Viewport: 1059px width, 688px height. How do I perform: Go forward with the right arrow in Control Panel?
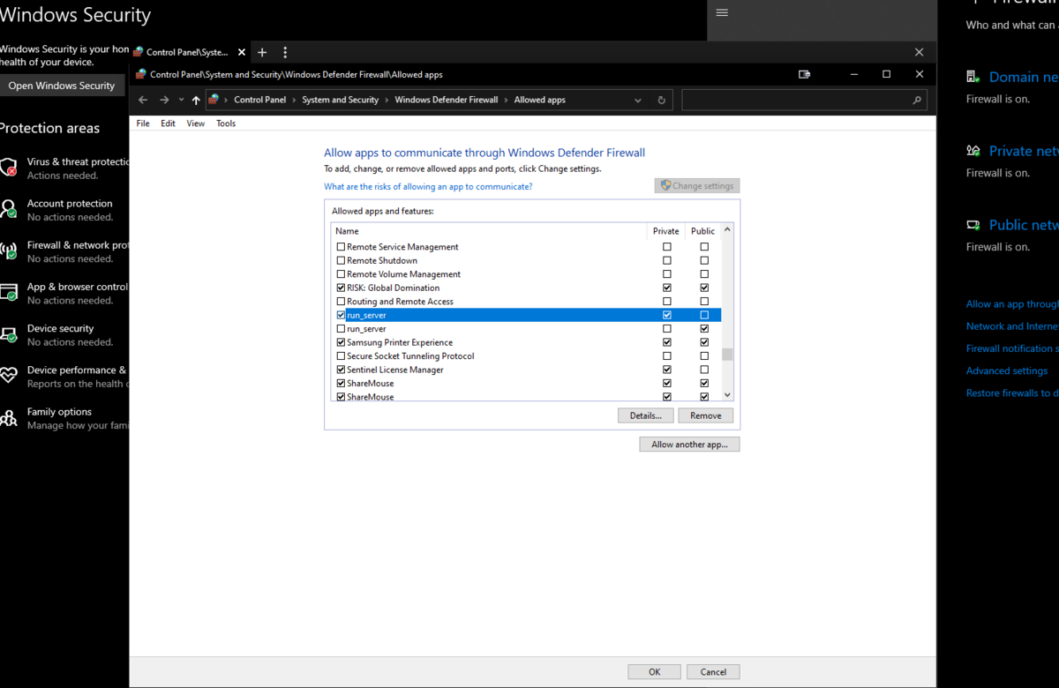tap(164, 100)
